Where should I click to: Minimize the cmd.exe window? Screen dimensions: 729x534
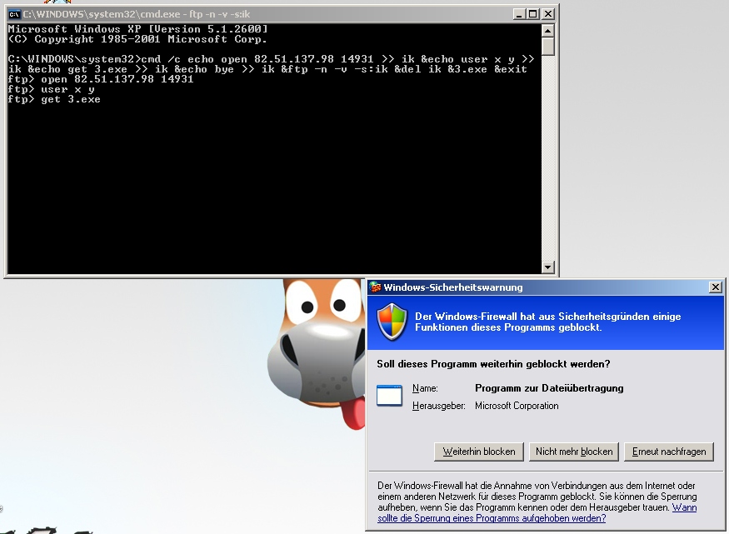click(519, 14)
